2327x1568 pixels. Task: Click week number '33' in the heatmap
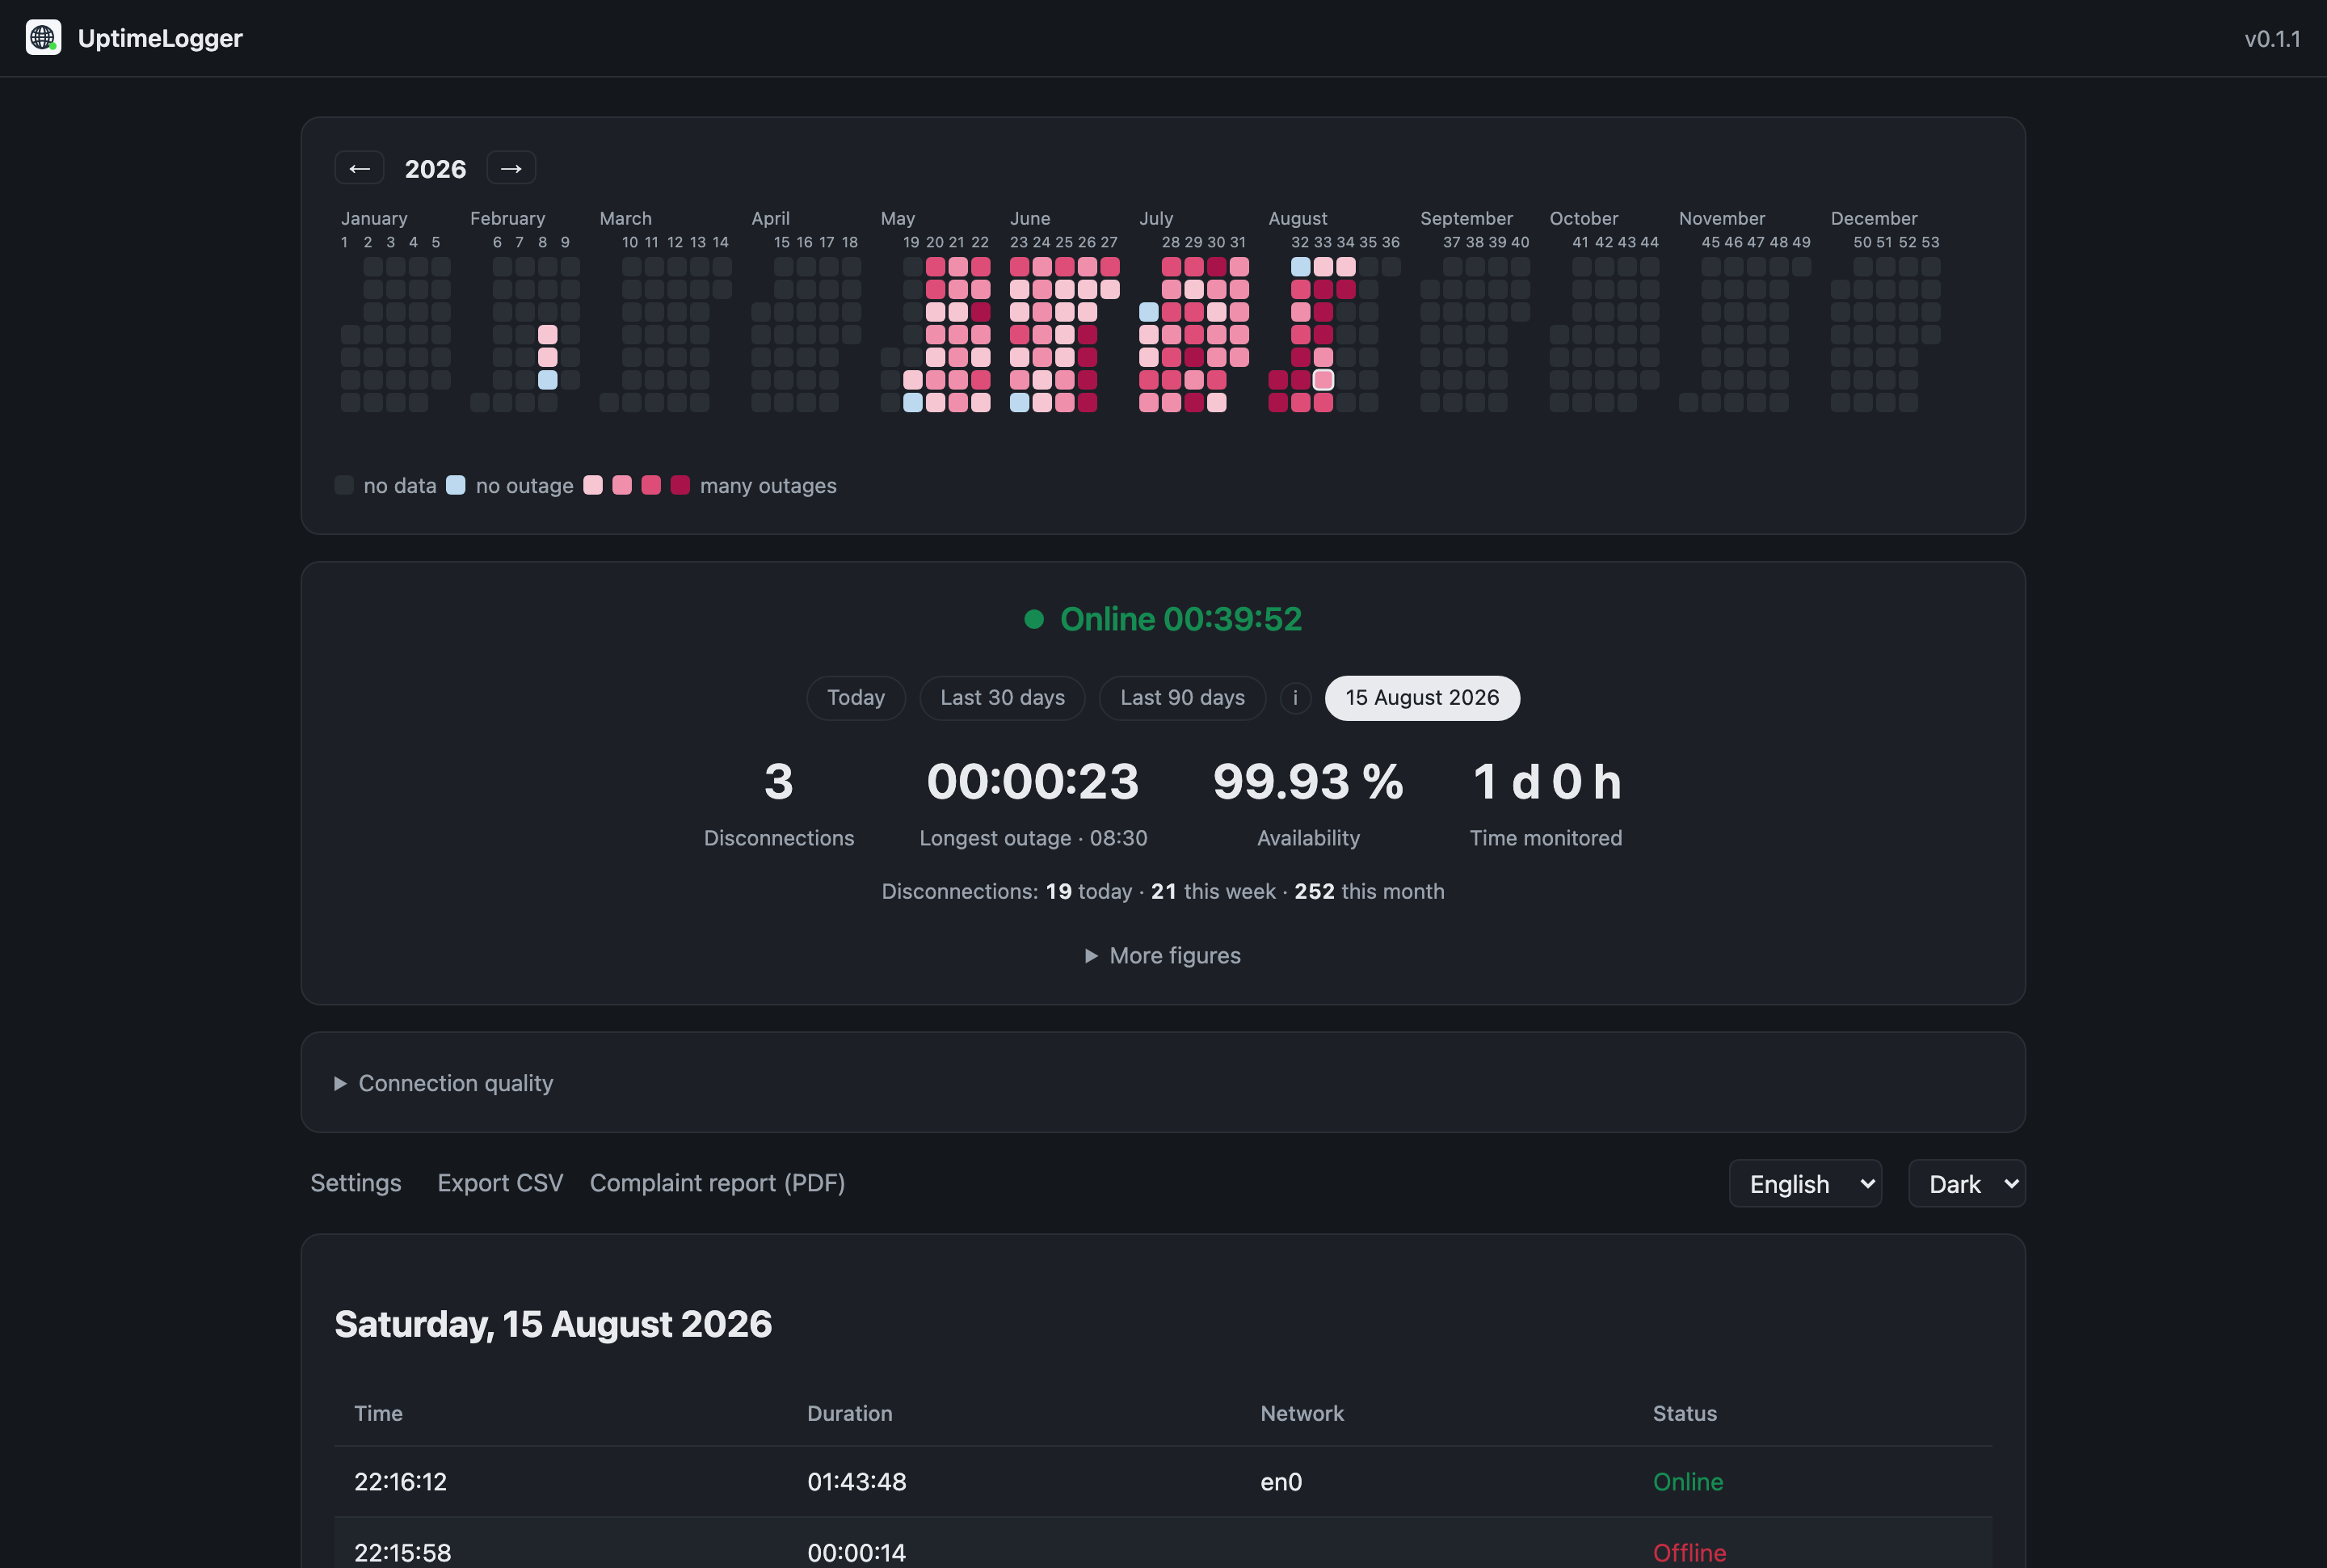click(1323, 242)
